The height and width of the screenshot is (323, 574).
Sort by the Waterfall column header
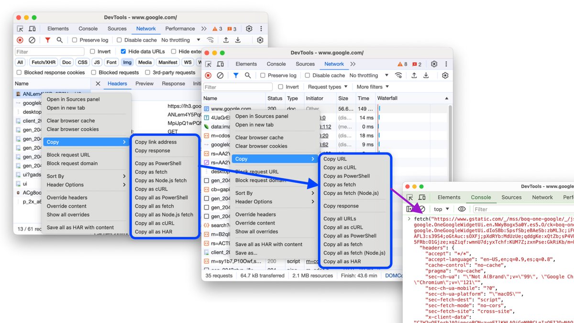point(413,98)
